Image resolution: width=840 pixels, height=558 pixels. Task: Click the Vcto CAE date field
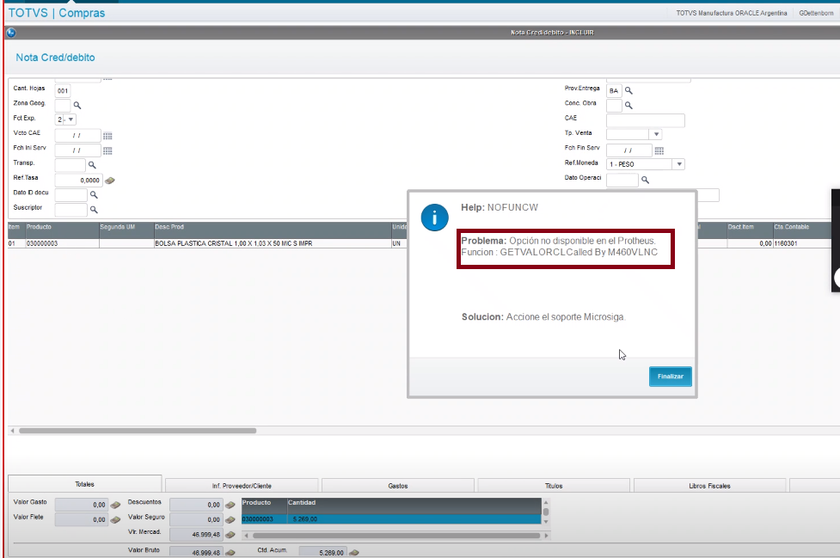click(x=77, y=136)
